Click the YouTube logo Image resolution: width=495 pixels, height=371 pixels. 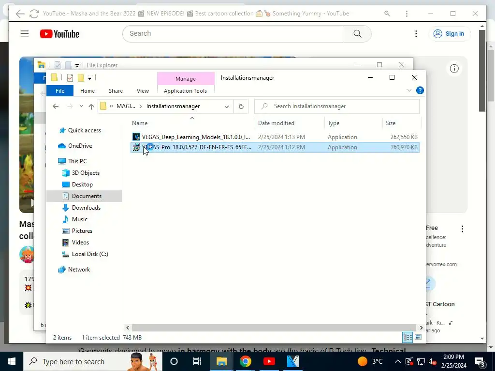point(59,34)
